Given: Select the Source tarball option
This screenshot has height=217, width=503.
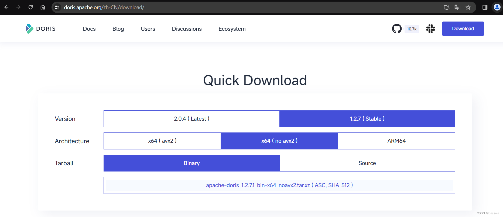Looking at the screenshot, I should [367, 163].
